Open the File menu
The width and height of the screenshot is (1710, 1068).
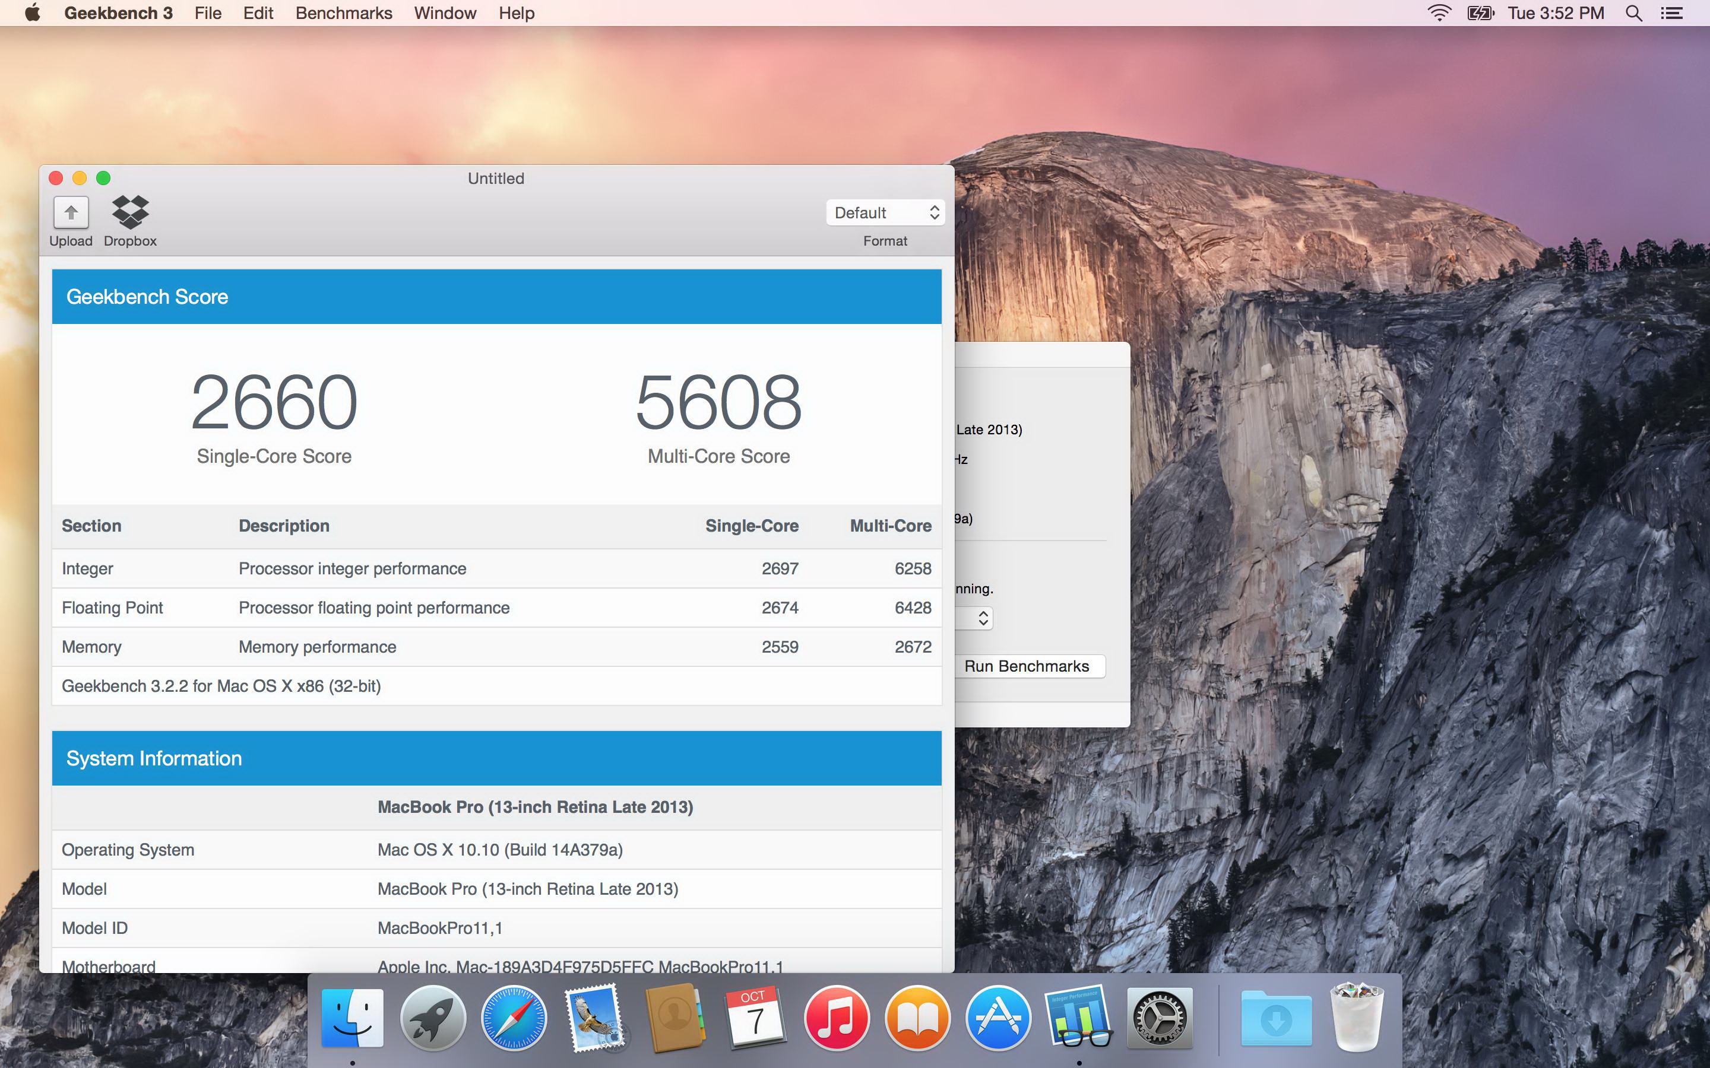pos(208,14)
